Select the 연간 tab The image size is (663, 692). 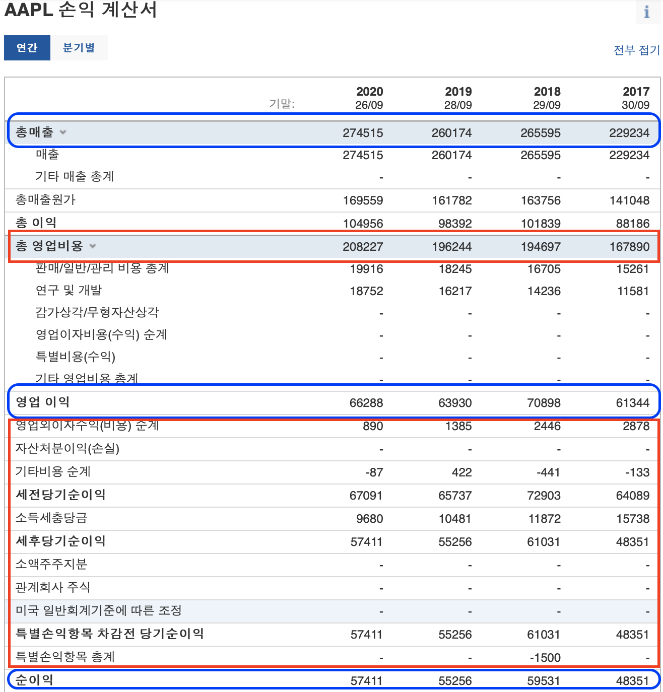click(x=27, y=48)
